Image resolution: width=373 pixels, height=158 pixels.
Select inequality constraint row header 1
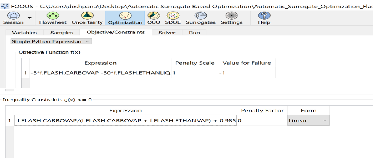(9, 120)
